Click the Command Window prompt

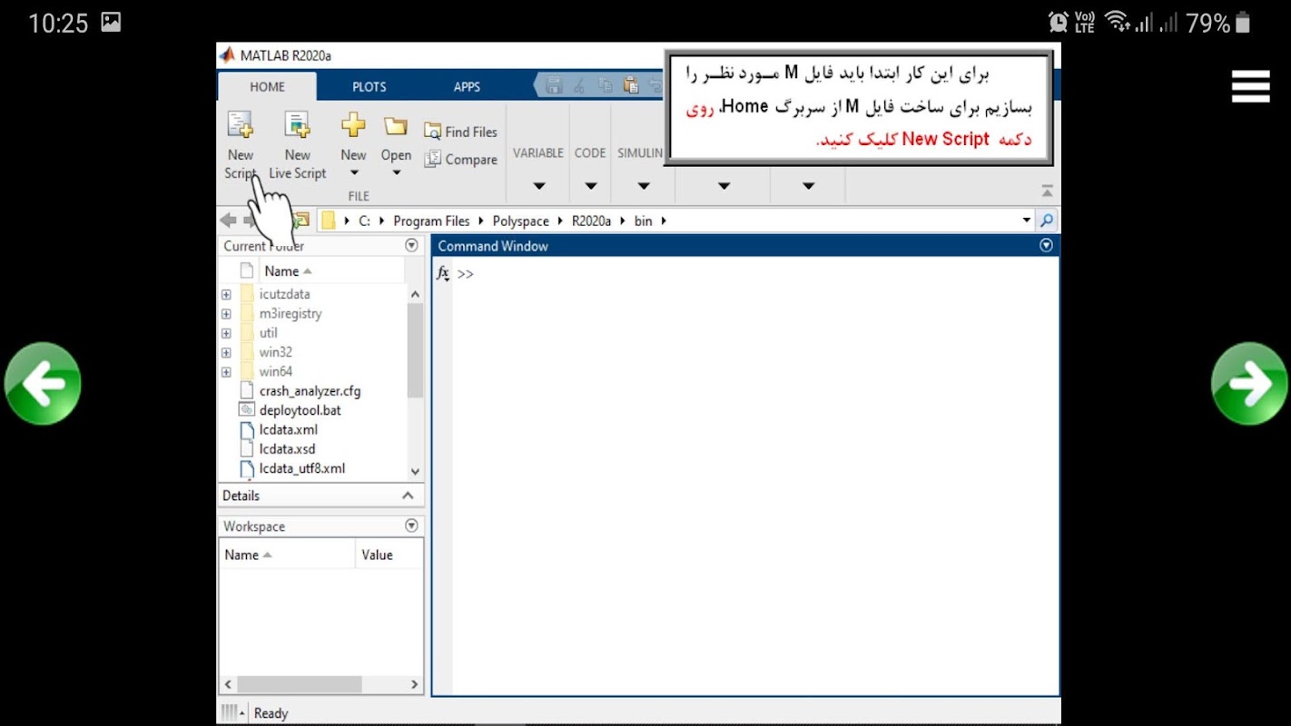coord(466,273)
